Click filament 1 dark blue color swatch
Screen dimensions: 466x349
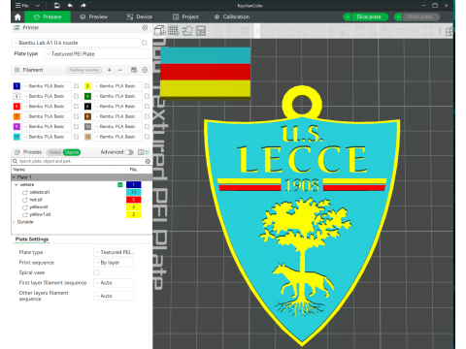coord(17,86)
